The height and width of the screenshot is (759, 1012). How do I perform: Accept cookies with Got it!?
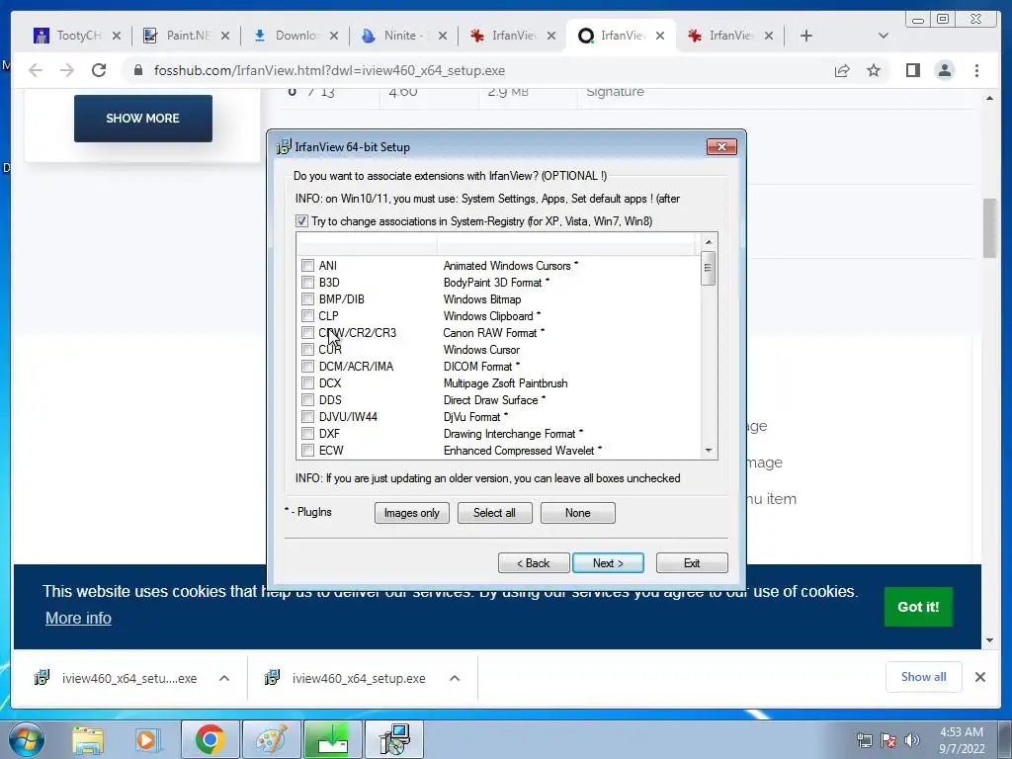[918, 607]
